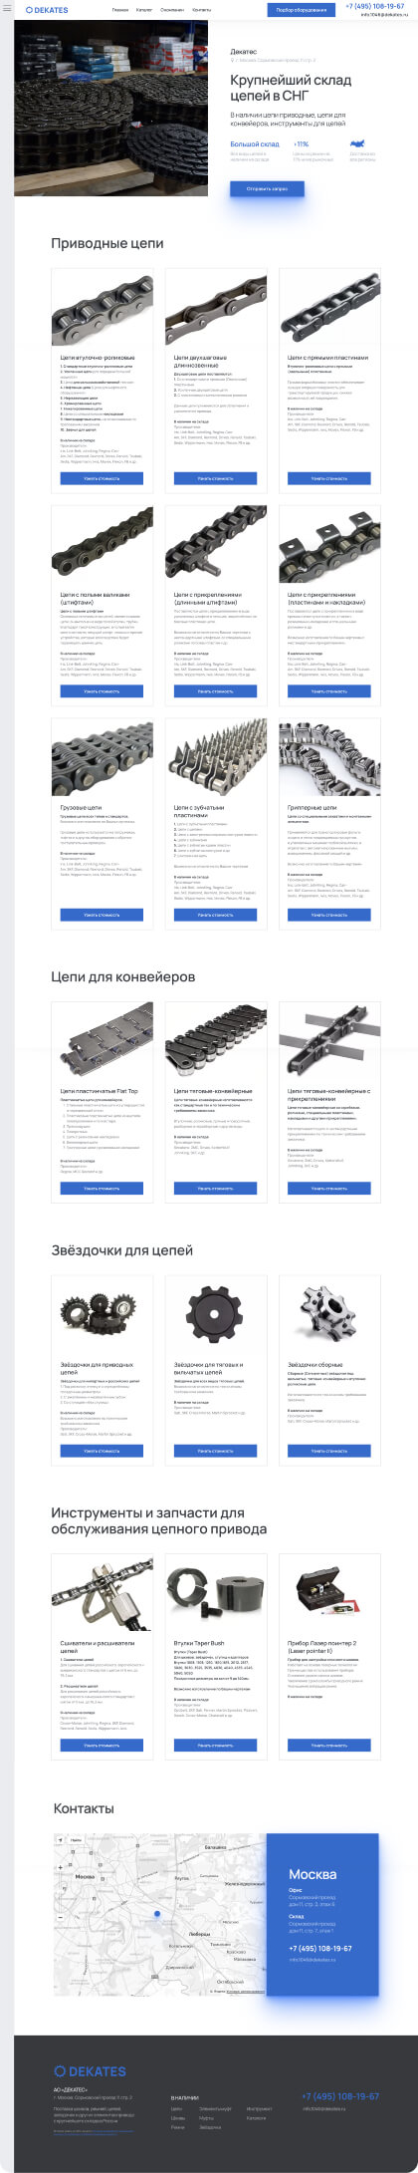Click the map geolocation arrow icon
The height and width of the screenshot is (2173, 418).
point(60,1839)
